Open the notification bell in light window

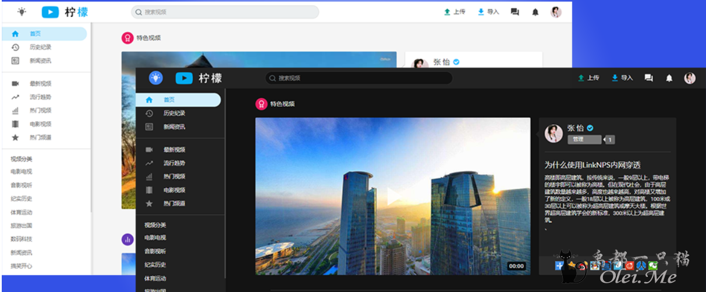click(x=535, y=12)
